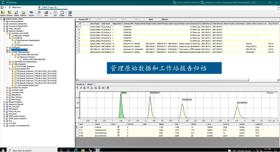Image resolution: width=280 pixels, height=152 pixels.
Task: Click the Upload toolbar icon
Action: point(3,13)
